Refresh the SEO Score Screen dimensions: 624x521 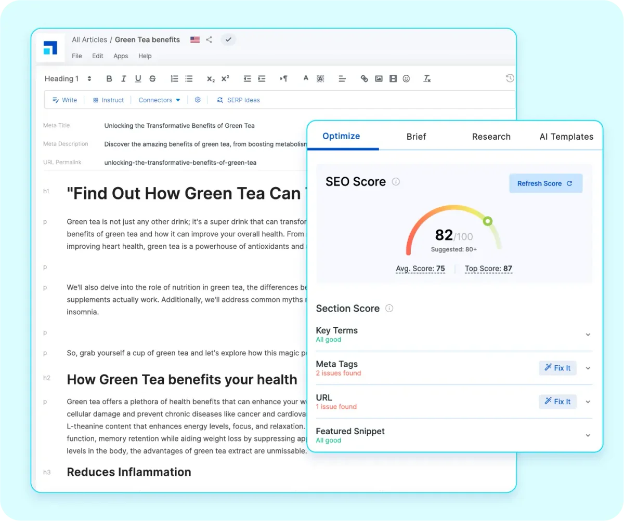[x=545, y=183]
